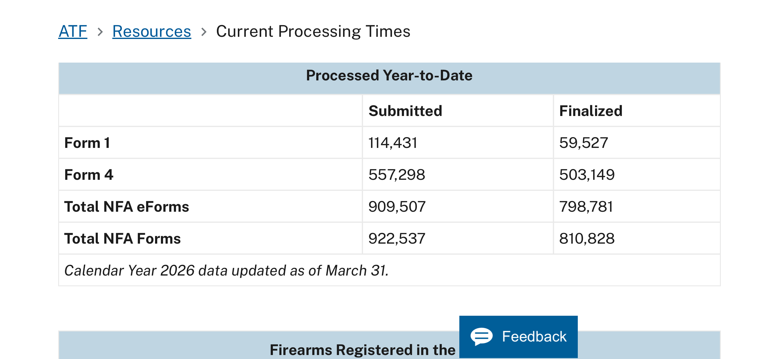Open the Resources breadcrumb link
This screenshot has height=359, width=779.
click(152, 31)
